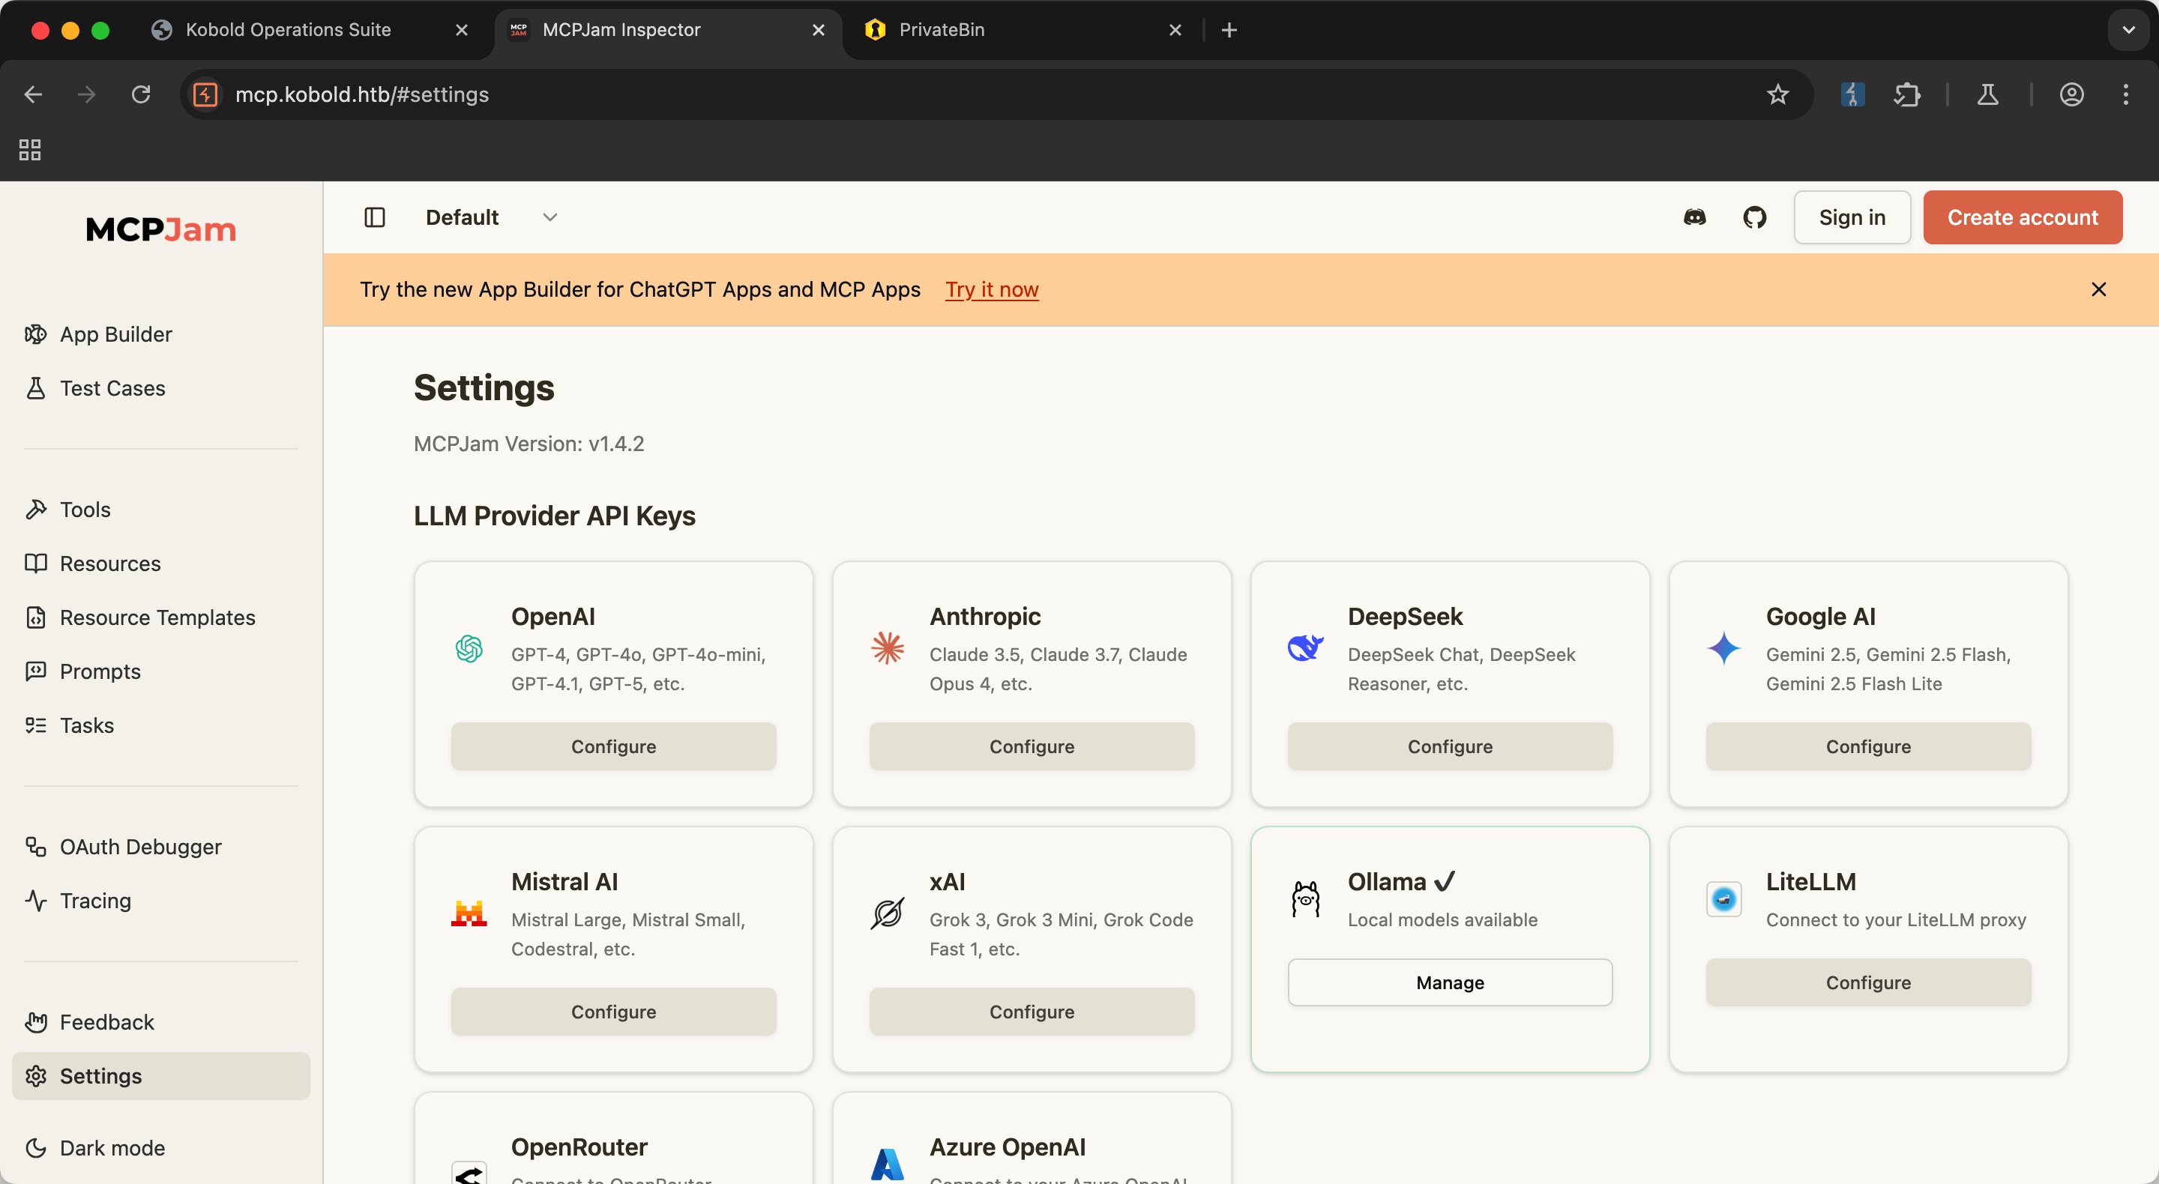The width and height of the screenshot is (2159, 1184).
Task: Click the Mistral AI logo
Action: coord(469,913)
